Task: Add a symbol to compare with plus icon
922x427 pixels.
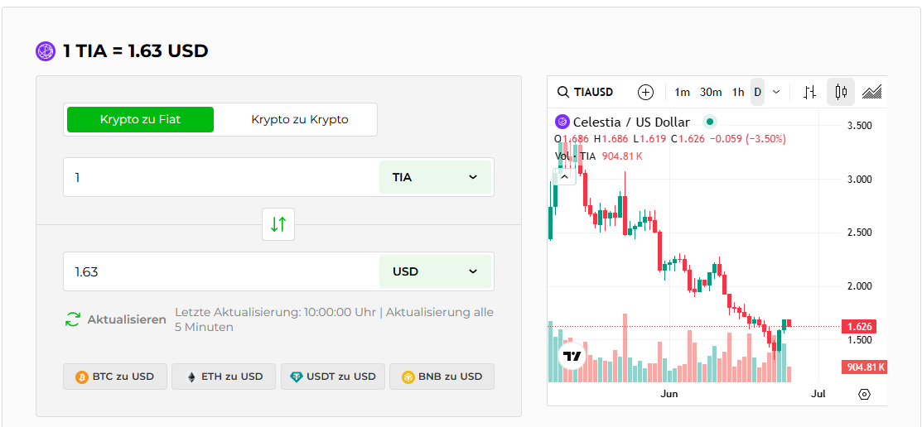Action: (645, 92)
